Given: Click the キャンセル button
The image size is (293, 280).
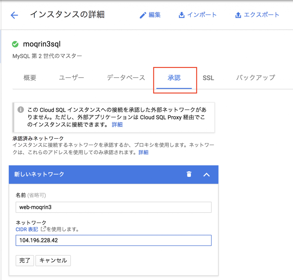Looking at the screenshot, I should [53, 261].
